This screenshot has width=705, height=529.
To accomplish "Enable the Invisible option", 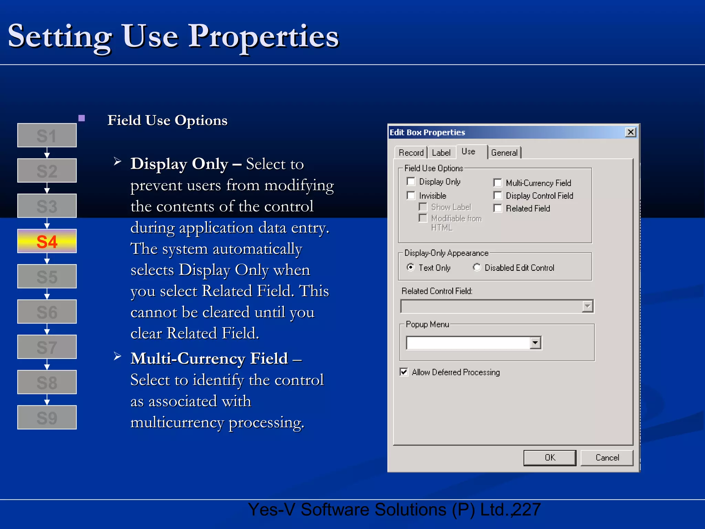I will coord(411,196).
